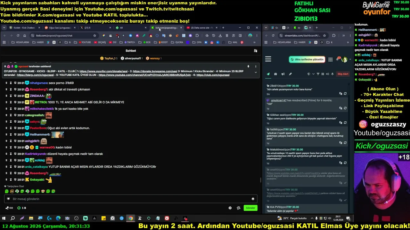This screenshot has width=410, height=230.
Task: Select the recent events paper-plane tab
Action: click(268, 74)
